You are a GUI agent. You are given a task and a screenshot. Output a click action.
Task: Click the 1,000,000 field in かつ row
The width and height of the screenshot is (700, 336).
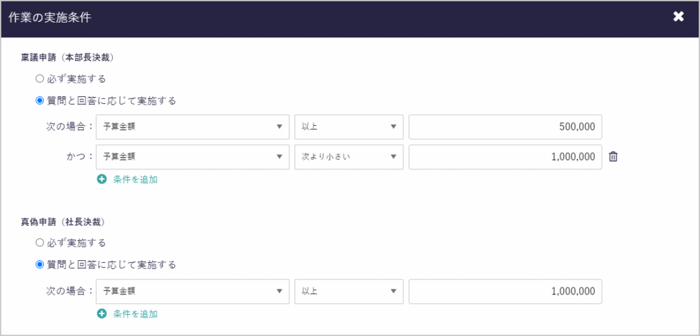tap(504, 157)
